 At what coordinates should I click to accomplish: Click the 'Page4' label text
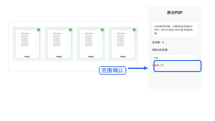pyautogui.click(x=123, y=56)
